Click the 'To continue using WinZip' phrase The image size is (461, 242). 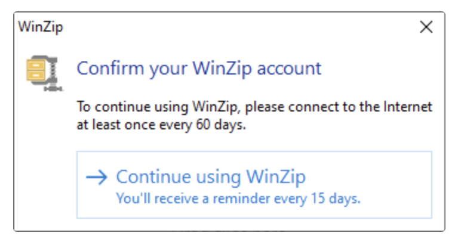(x=141, y=108)
